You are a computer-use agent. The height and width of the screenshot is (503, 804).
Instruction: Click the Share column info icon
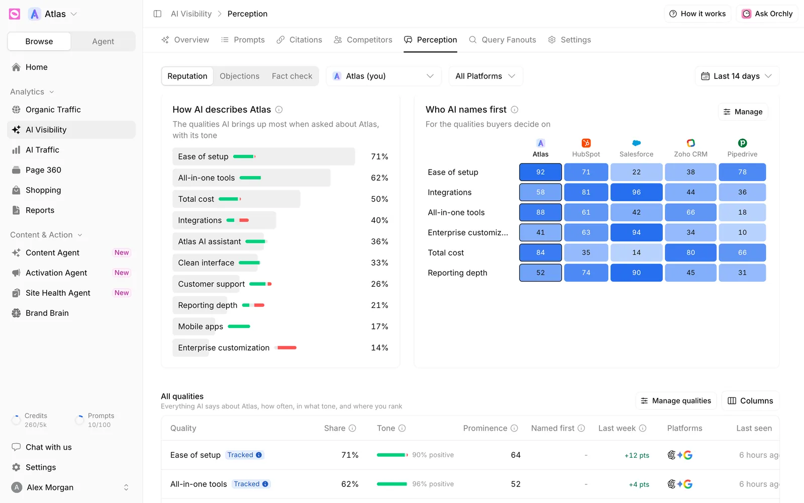(x=352, y=428)
